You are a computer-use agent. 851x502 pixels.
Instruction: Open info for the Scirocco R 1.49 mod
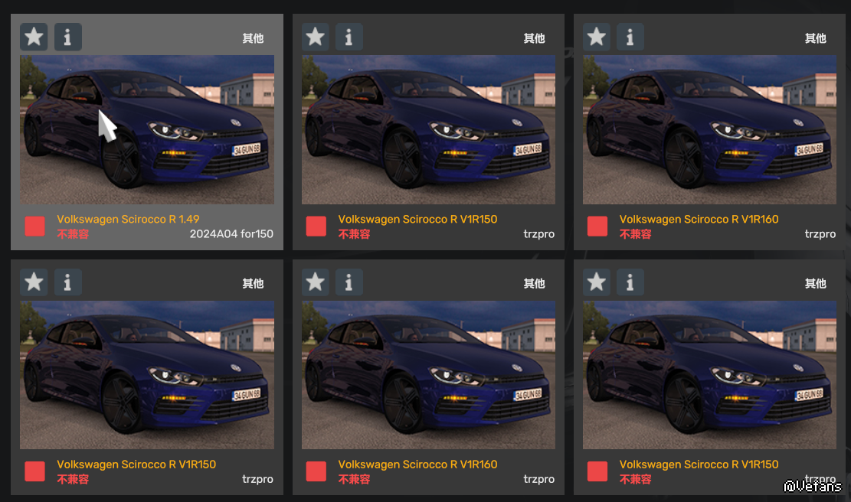[68, 37]
